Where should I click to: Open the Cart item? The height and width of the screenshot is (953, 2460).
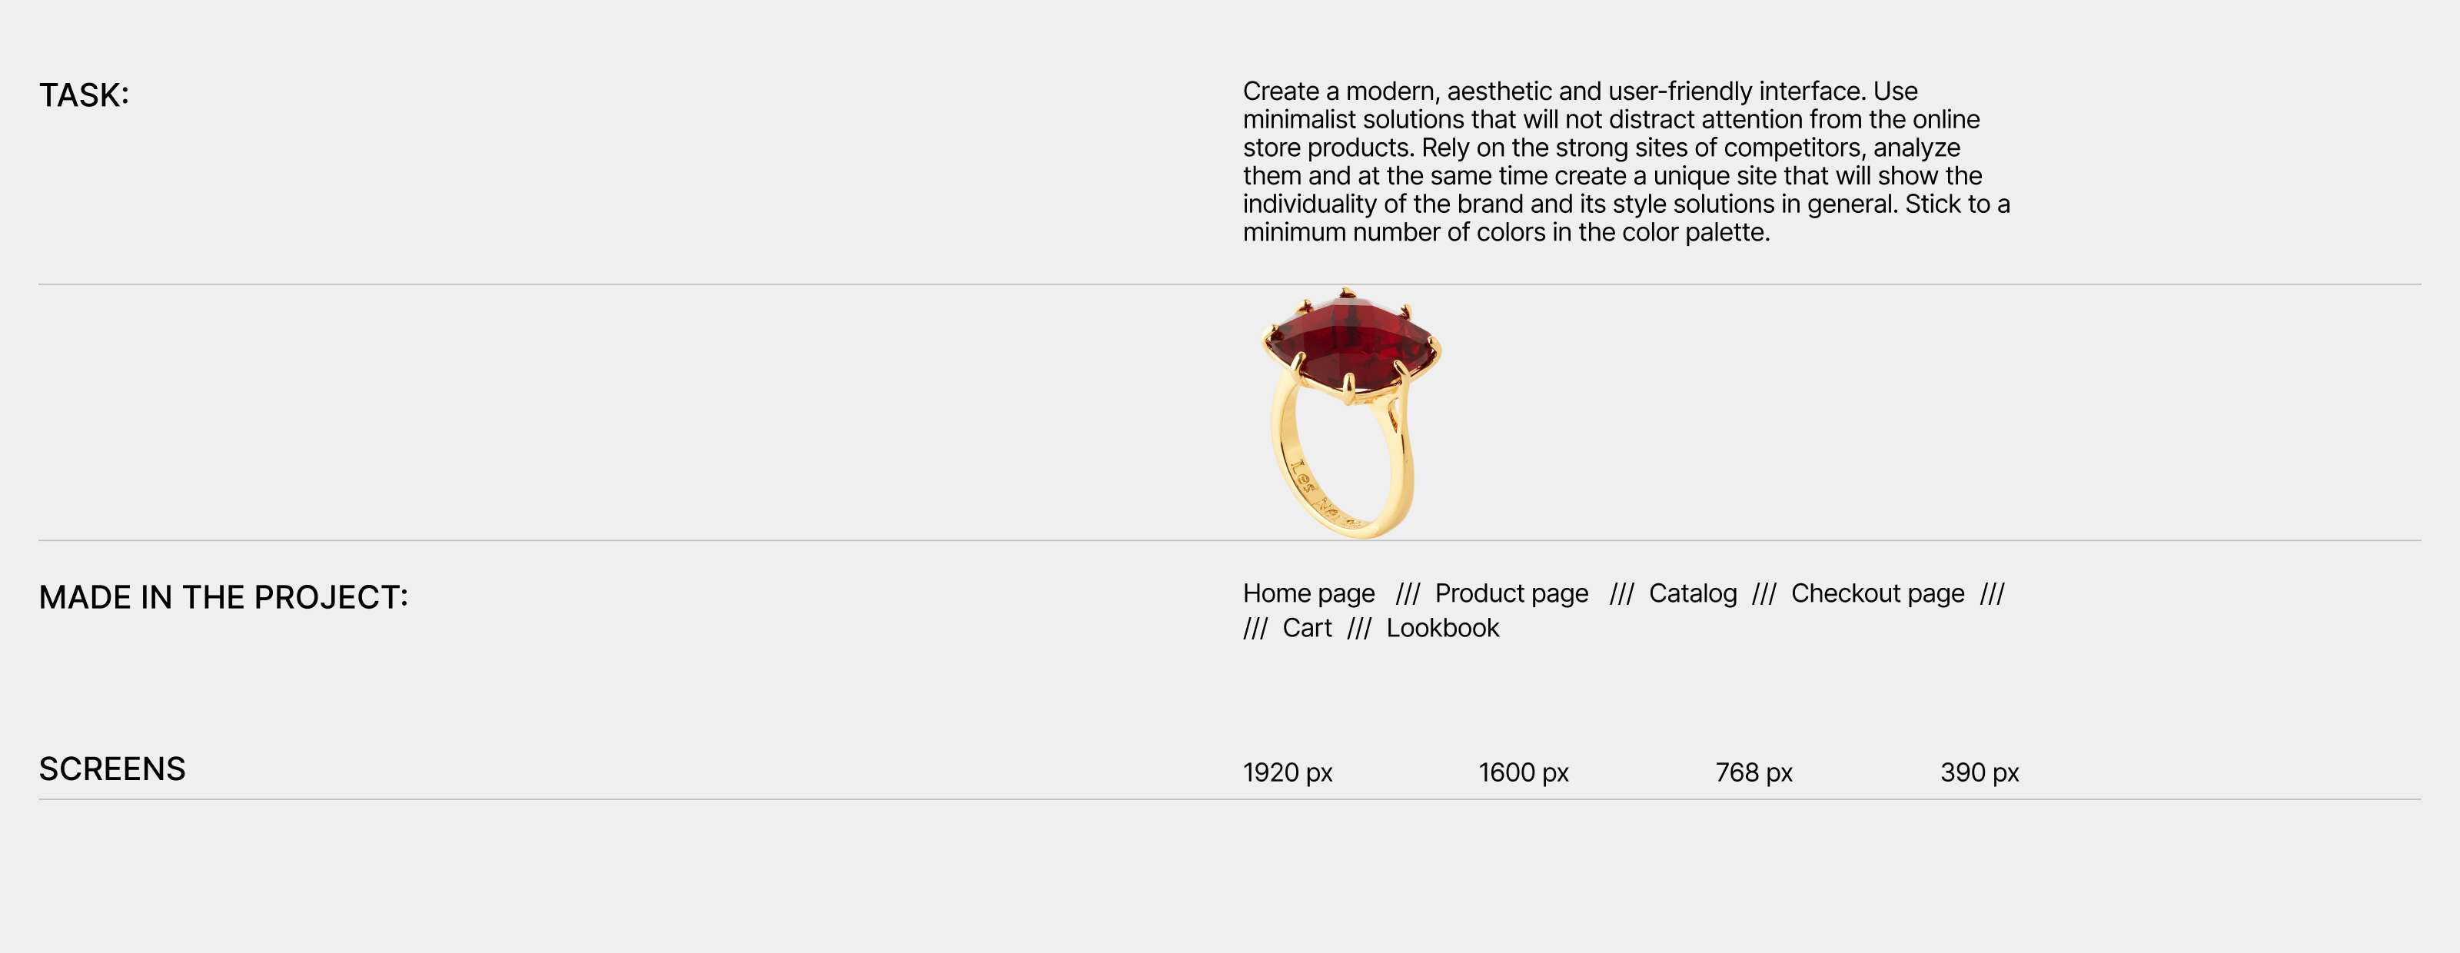pos(1306,629)
